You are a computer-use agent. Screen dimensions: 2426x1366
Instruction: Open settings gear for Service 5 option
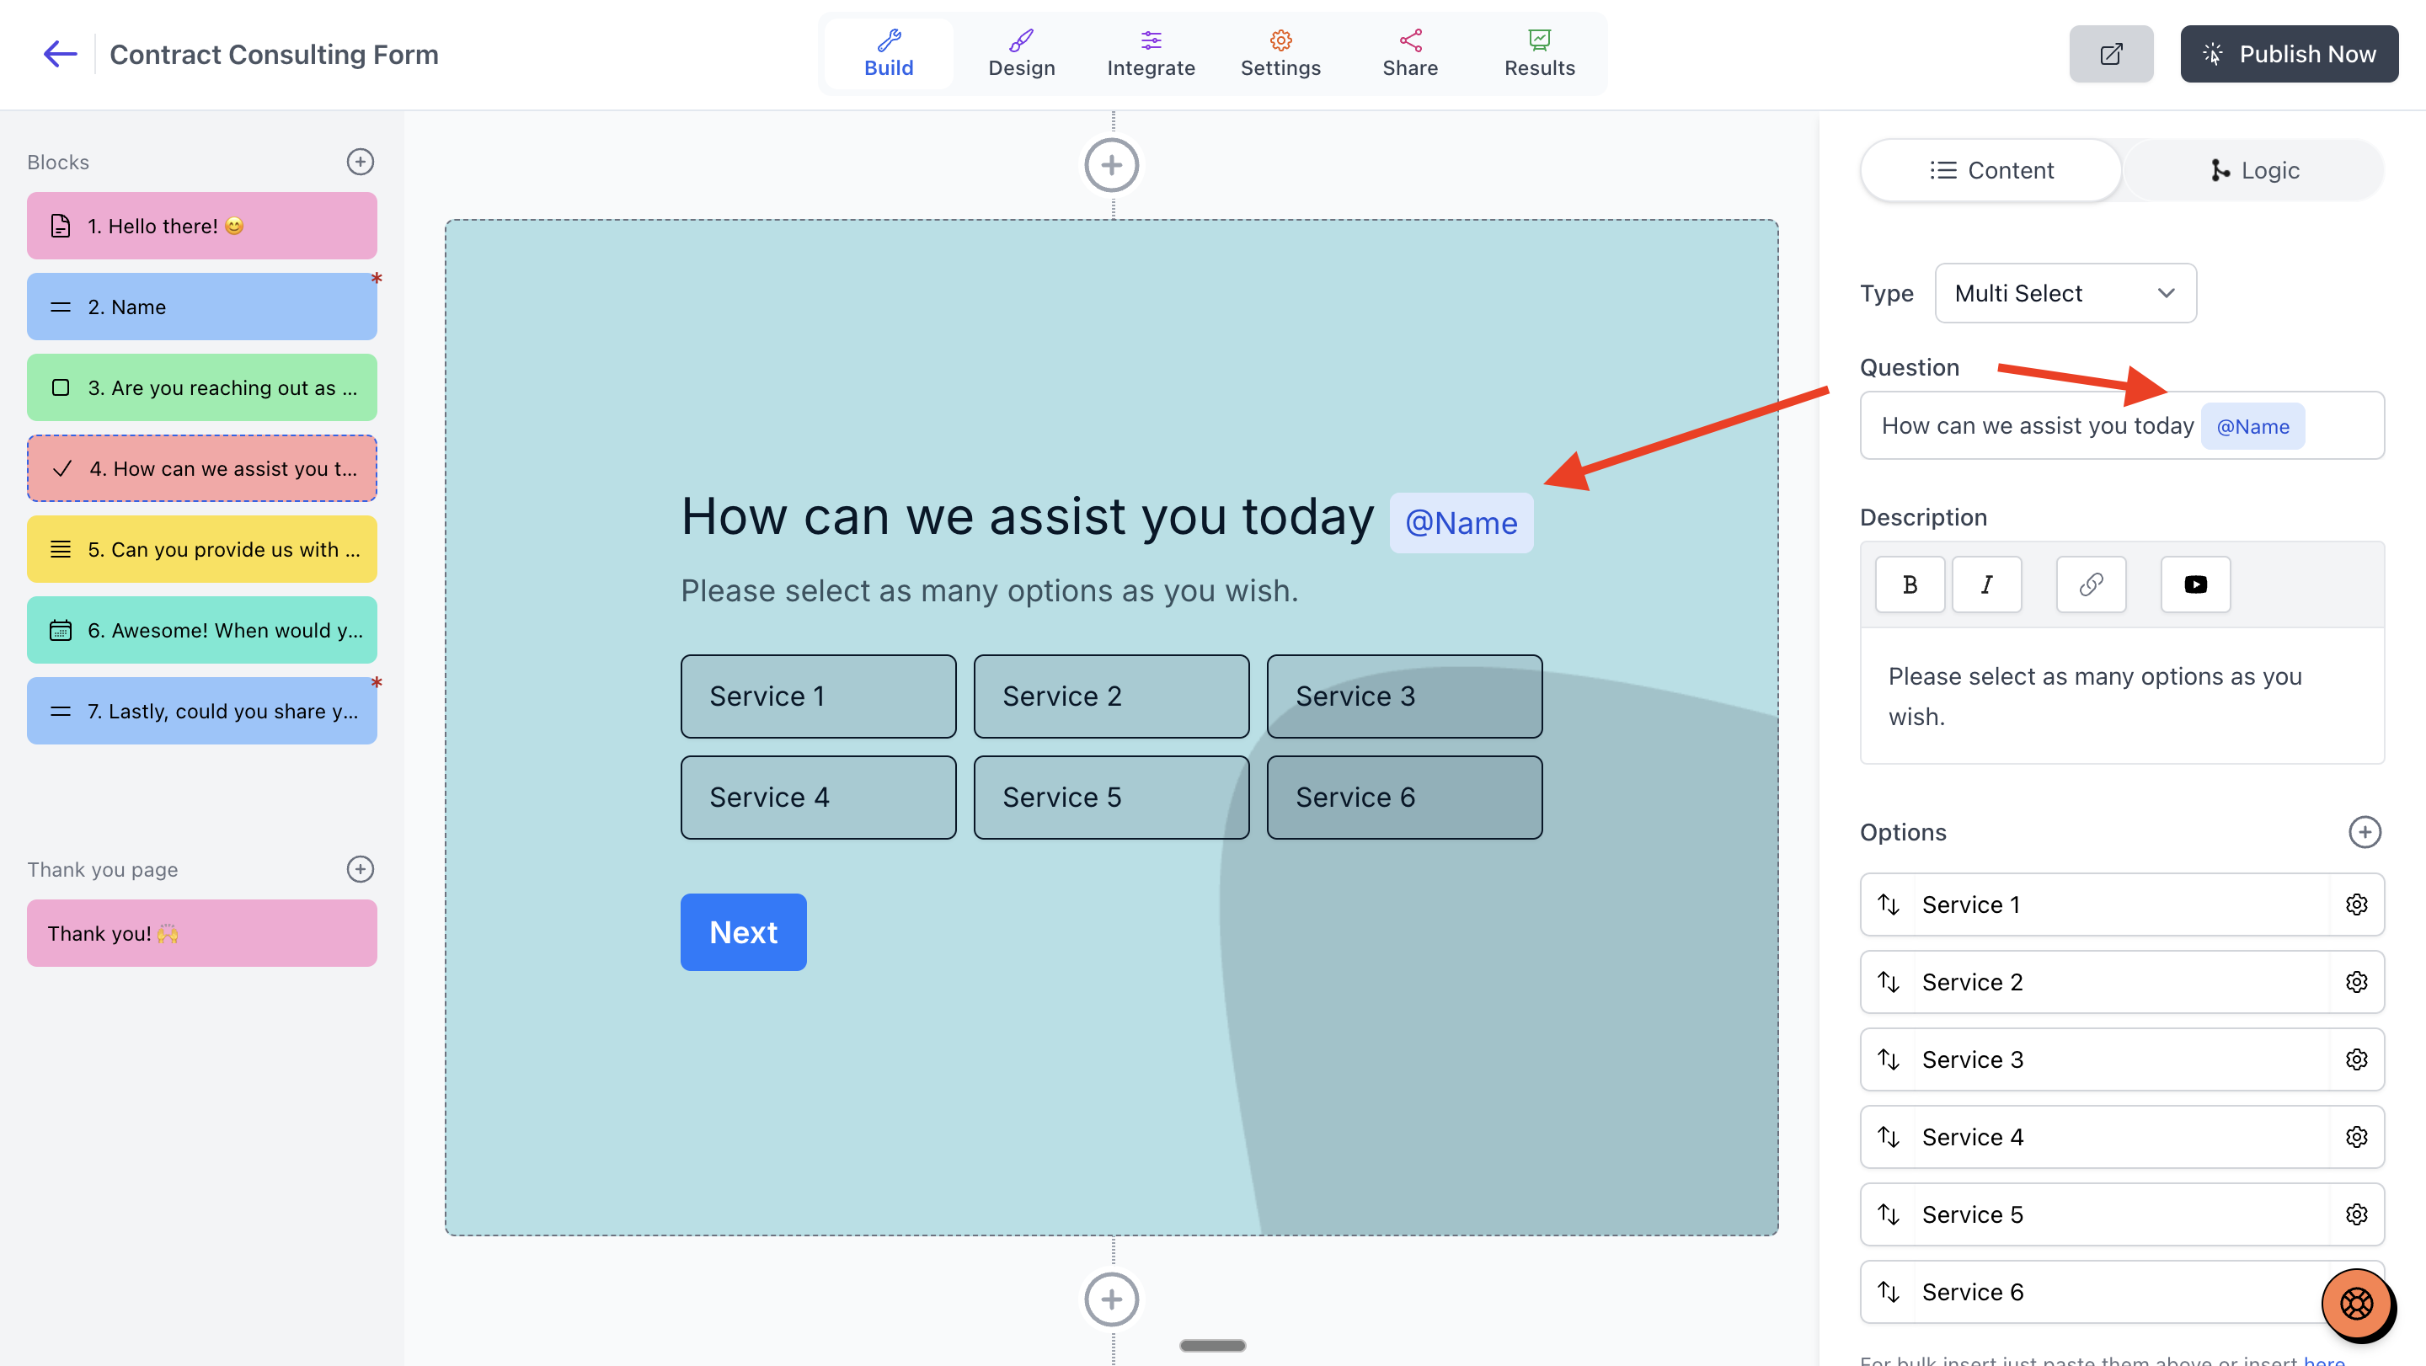[2356, 1214]
